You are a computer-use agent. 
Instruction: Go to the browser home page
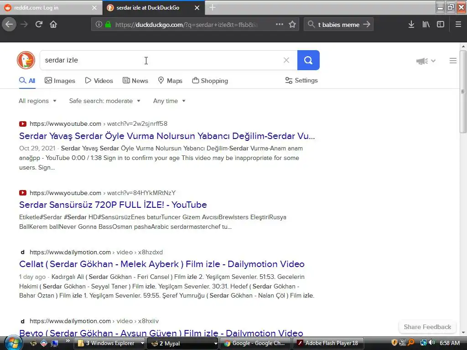pyautogui.click(x=53, y=24)
